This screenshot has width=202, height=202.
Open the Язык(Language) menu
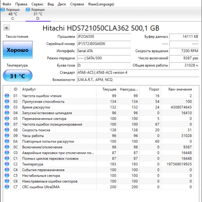101,4
